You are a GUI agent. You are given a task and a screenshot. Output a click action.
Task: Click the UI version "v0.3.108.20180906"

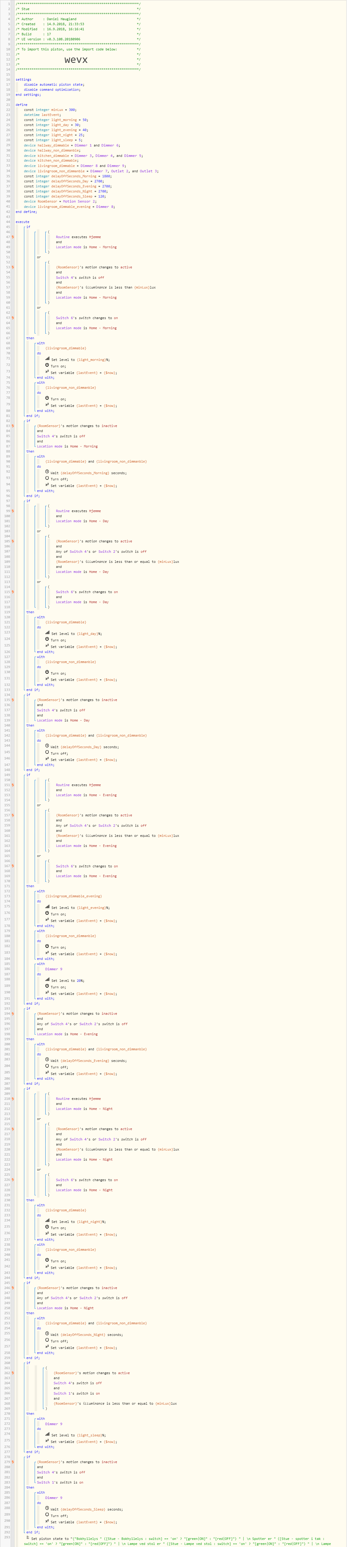(64, 39)
